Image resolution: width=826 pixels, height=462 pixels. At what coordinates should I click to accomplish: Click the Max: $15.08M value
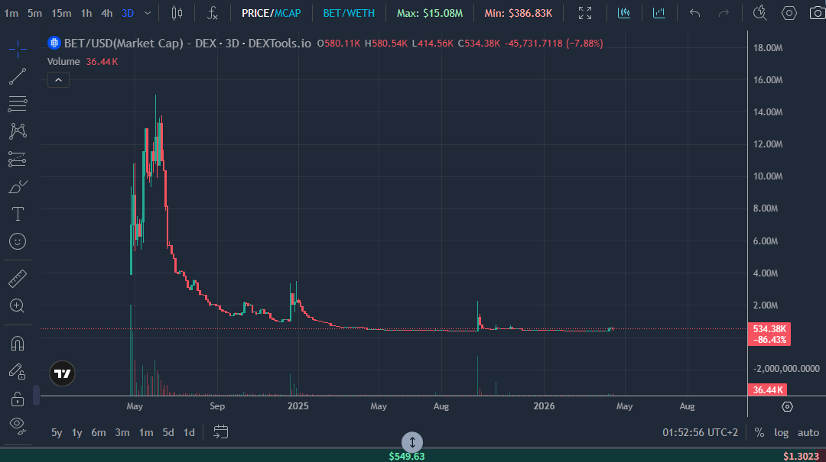pyautogui.click(x=430, y=13)
